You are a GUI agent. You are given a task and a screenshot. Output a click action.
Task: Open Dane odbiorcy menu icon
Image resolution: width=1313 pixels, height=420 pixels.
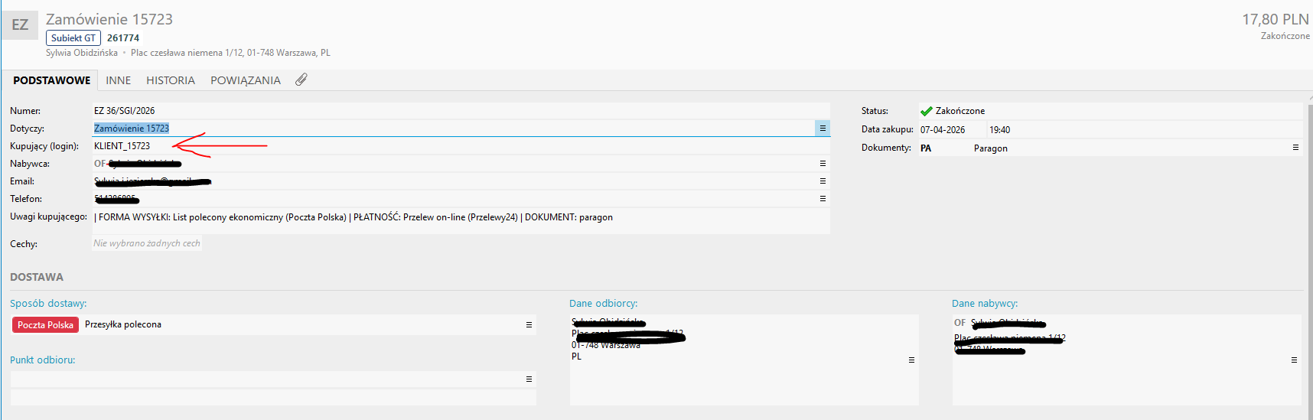[x=911, y=360]
